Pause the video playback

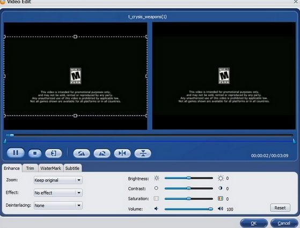[16, 153]
